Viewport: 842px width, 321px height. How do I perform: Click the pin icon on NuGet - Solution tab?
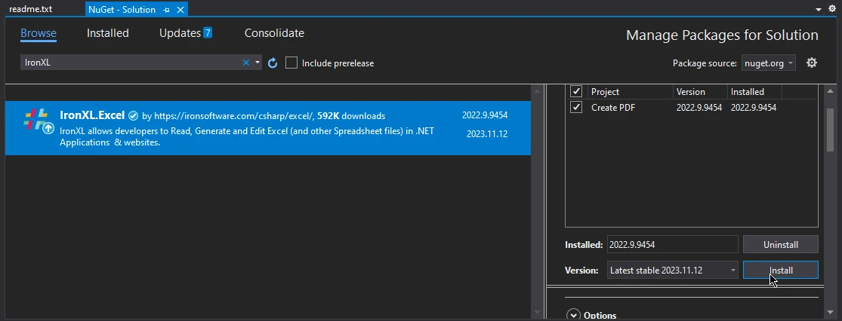click(166, 10)
